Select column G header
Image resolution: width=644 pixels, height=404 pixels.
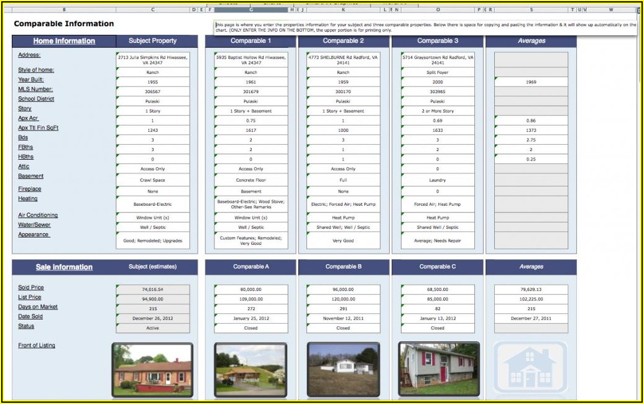[x=251, y=10]
